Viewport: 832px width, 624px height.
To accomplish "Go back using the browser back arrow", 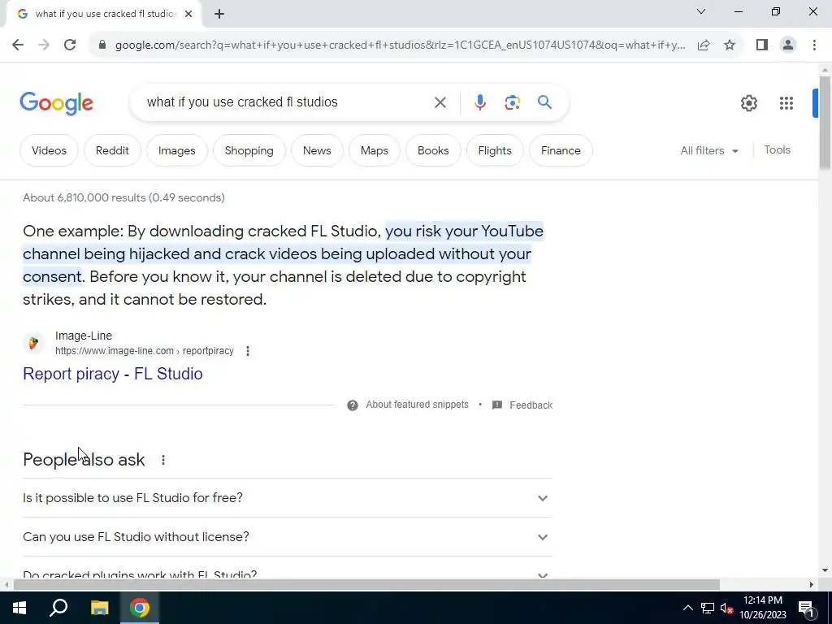I will [18, 45].
